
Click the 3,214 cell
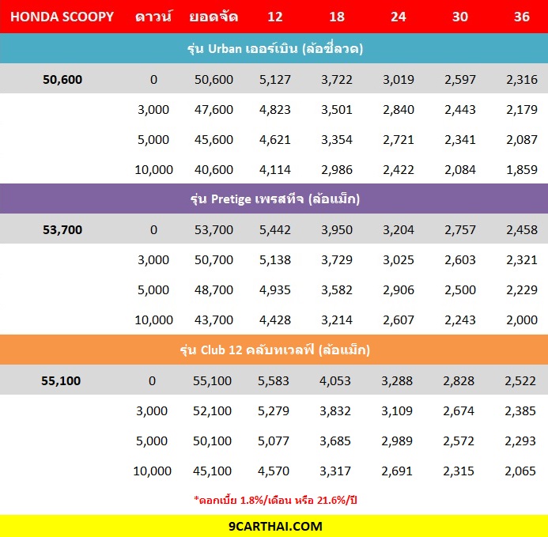point(337,320)
